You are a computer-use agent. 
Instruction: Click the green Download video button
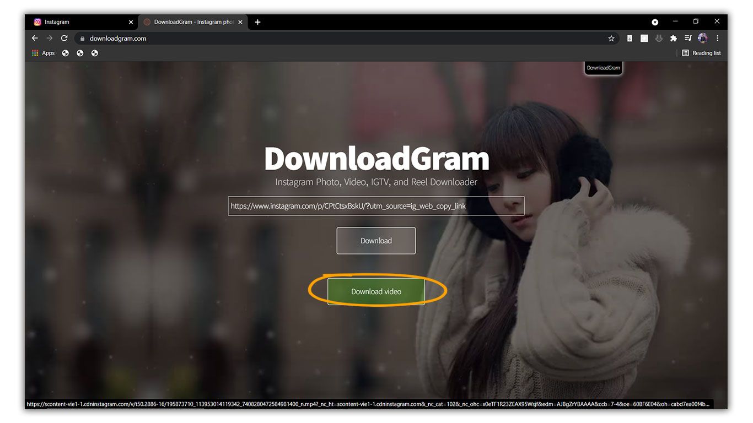point(376,291)
